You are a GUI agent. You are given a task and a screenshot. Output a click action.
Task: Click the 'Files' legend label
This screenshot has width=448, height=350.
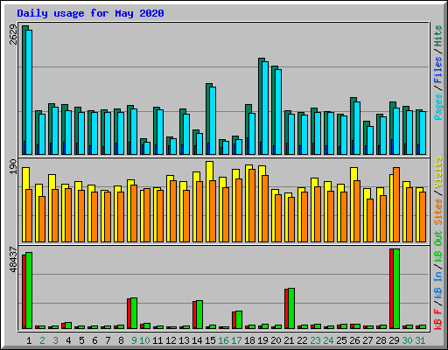(x=438, y=70)
